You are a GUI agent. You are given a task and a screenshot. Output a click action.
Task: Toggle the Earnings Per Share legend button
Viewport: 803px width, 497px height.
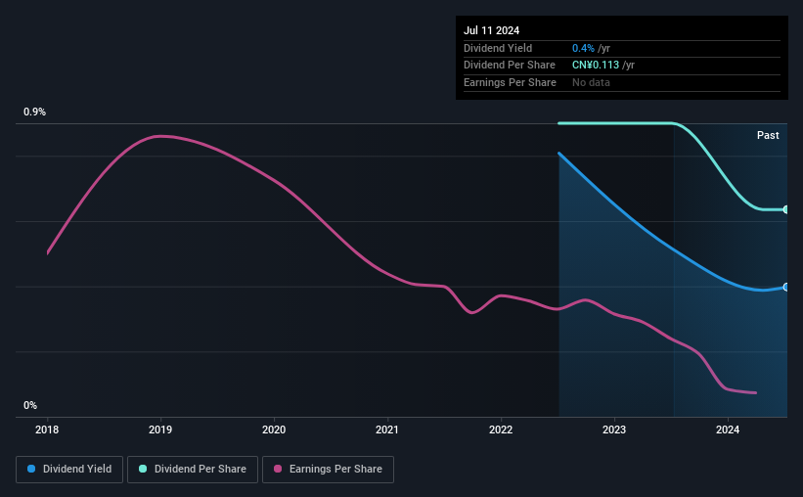[x=328, y=470]
